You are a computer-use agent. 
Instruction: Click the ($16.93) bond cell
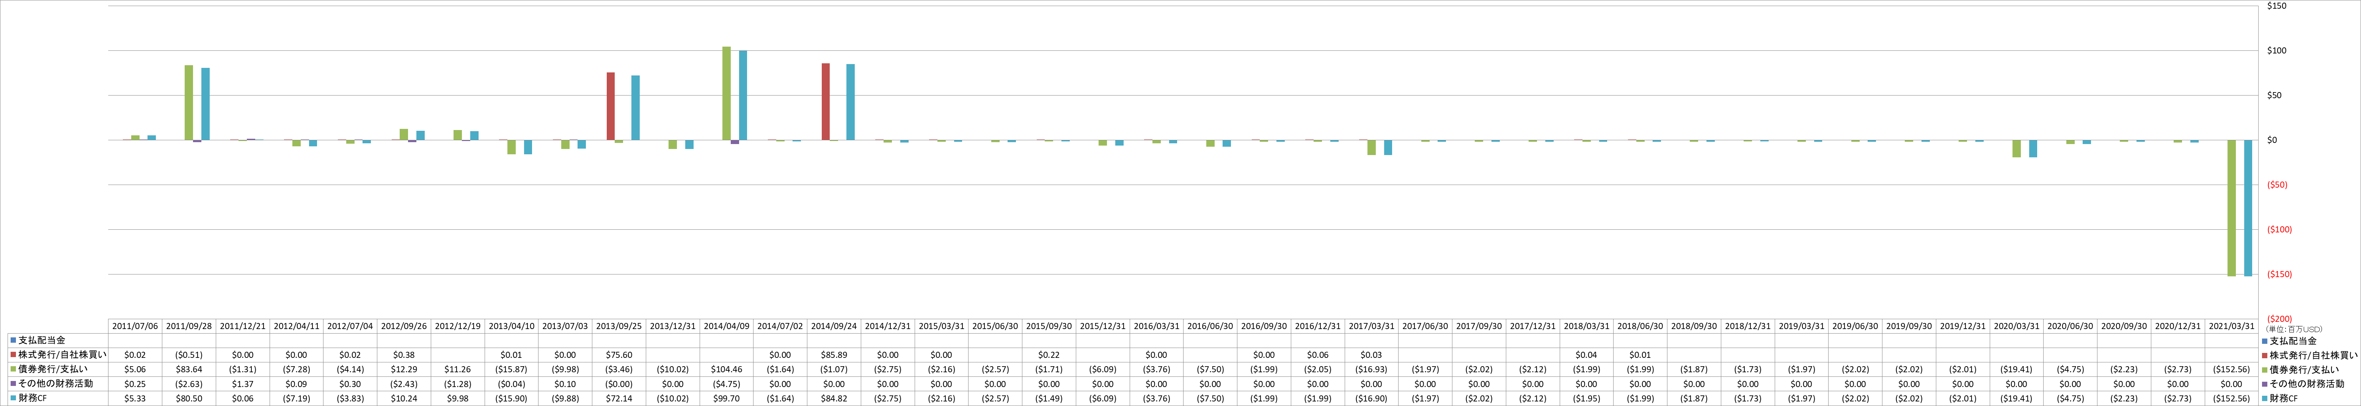[1371, 369]
